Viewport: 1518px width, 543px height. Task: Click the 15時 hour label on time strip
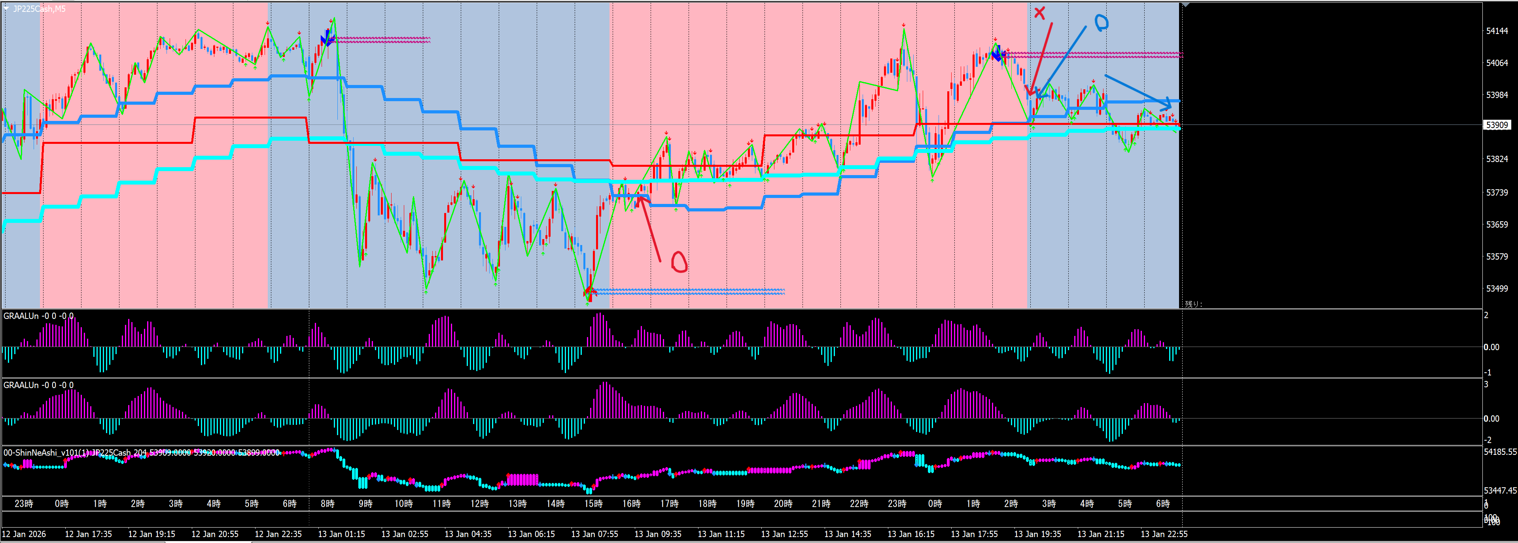pos(593,503)
